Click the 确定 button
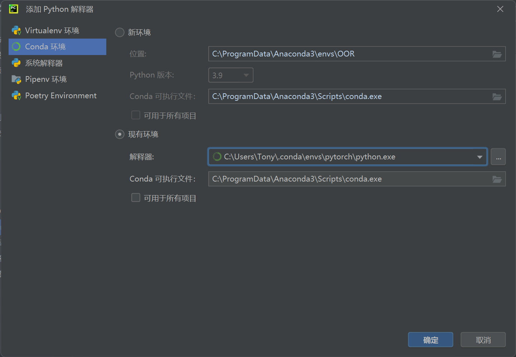Screen dimensions: 516x357 pyautogui.click(x=430, y=340)
